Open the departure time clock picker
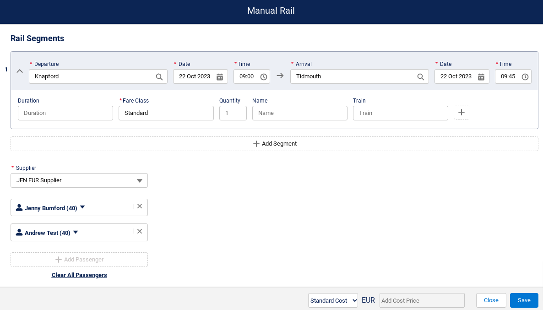The width and height of the screenshot is (543, 310). tap(264, 77)
